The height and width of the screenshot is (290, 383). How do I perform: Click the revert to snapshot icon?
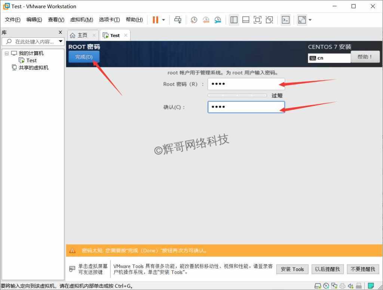206,20
